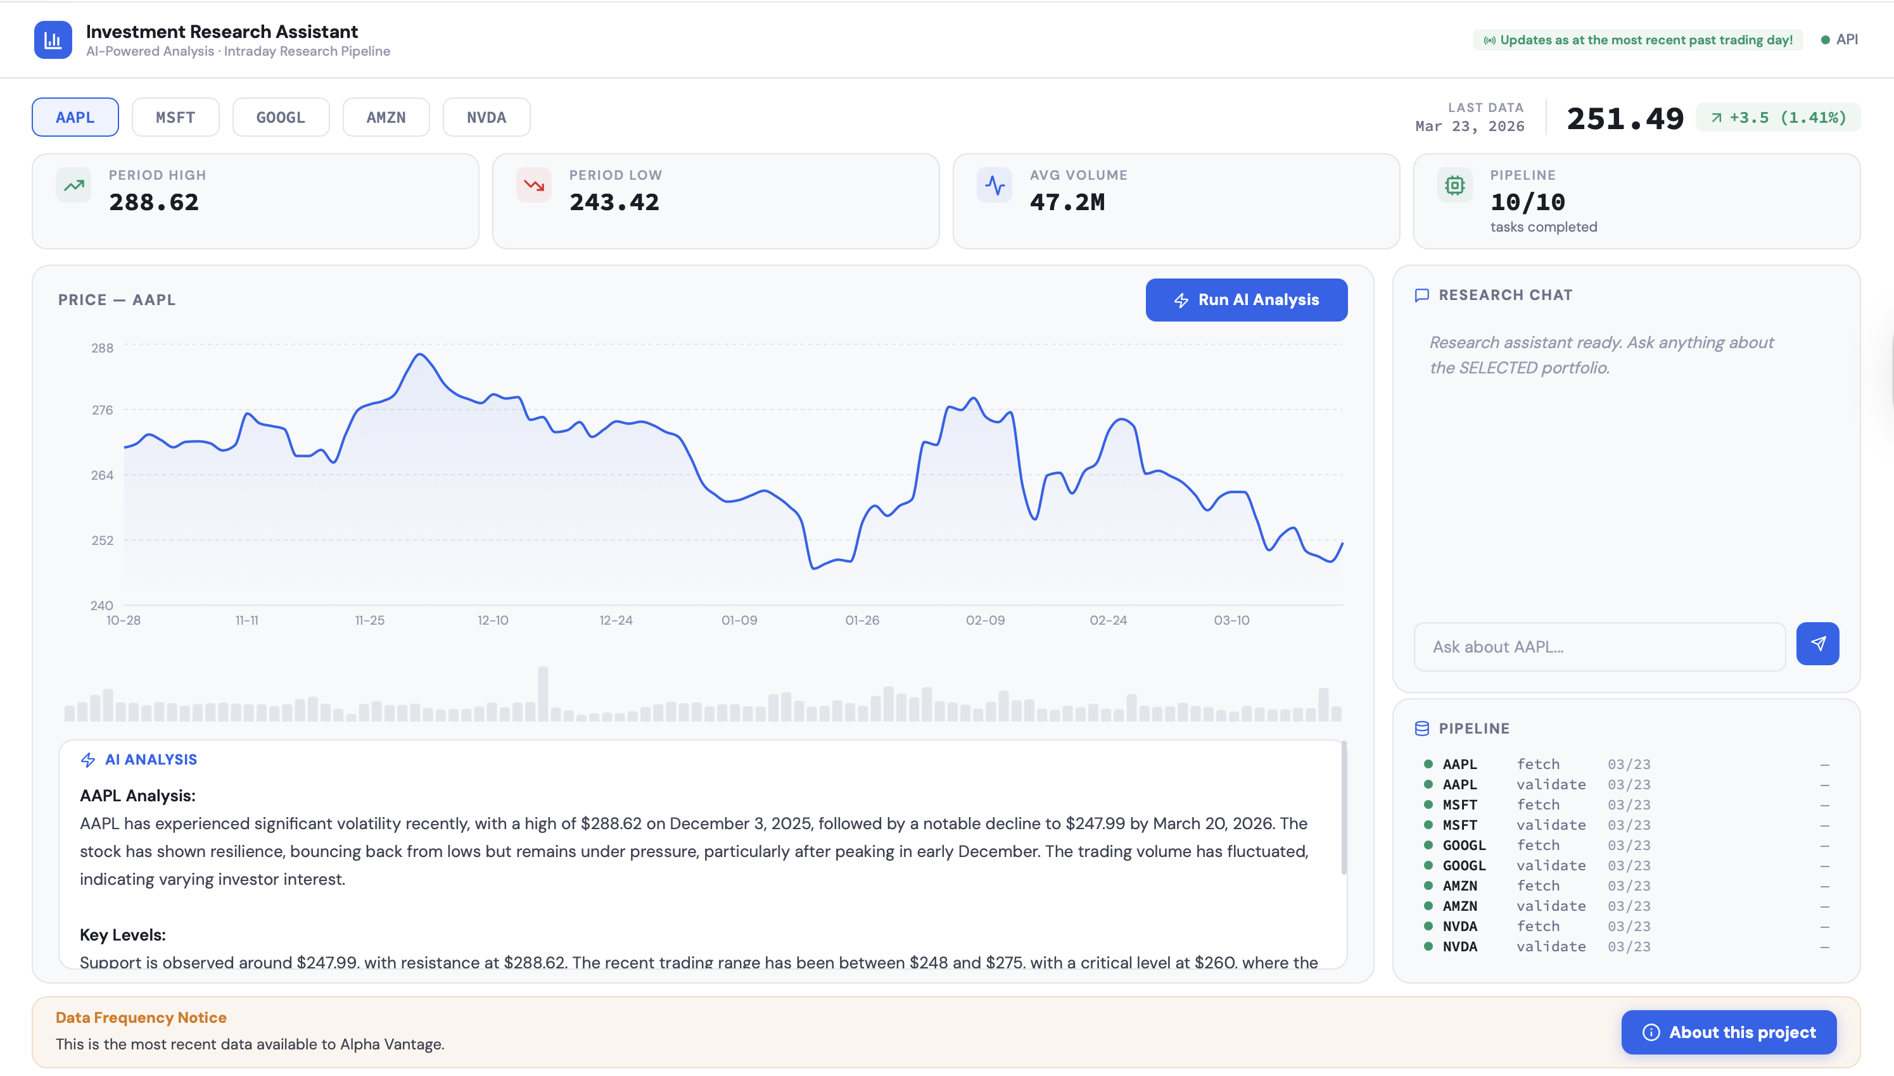The height and width of the screenshot is (1076, 1894).
Task: Select the GOOGL ticker tab
Action: [280, 118]
